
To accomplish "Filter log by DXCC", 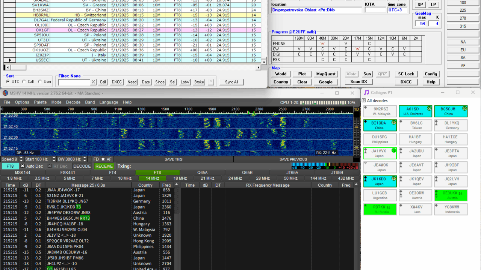I will pyautogui.click(x=117, y=82).
